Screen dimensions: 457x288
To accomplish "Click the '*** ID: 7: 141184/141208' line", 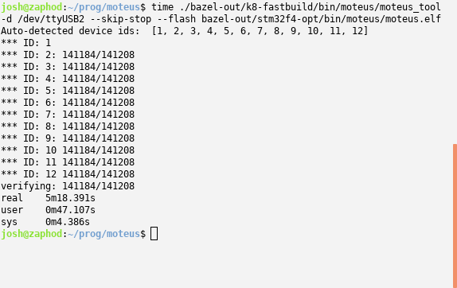I will pos(68,115).
